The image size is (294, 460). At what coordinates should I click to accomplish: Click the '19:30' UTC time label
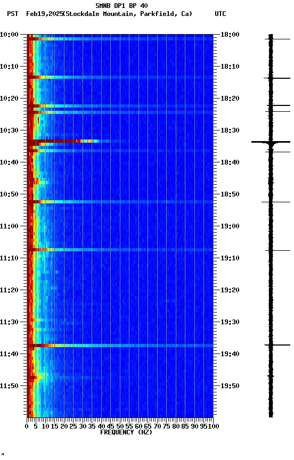[230, 322]
